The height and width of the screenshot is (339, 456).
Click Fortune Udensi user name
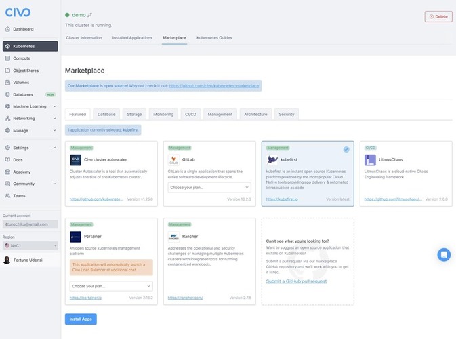tap(28, 260)
